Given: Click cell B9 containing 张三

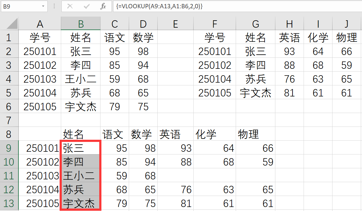Looking at the screenshot, I should point(81,148).
